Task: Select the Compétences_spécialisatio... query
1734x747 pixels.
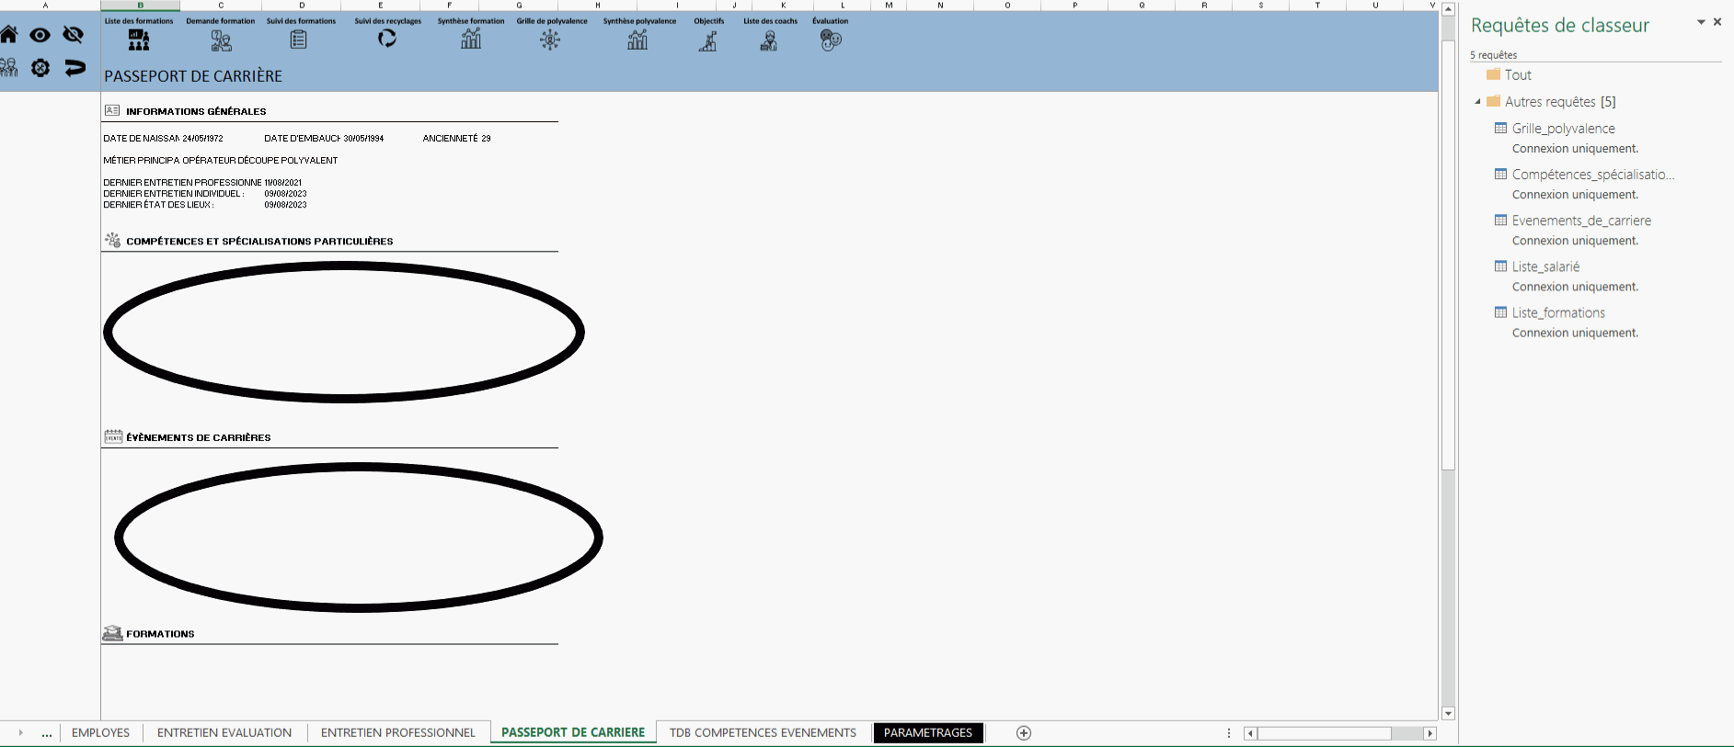Action: tap(1593, 175)
